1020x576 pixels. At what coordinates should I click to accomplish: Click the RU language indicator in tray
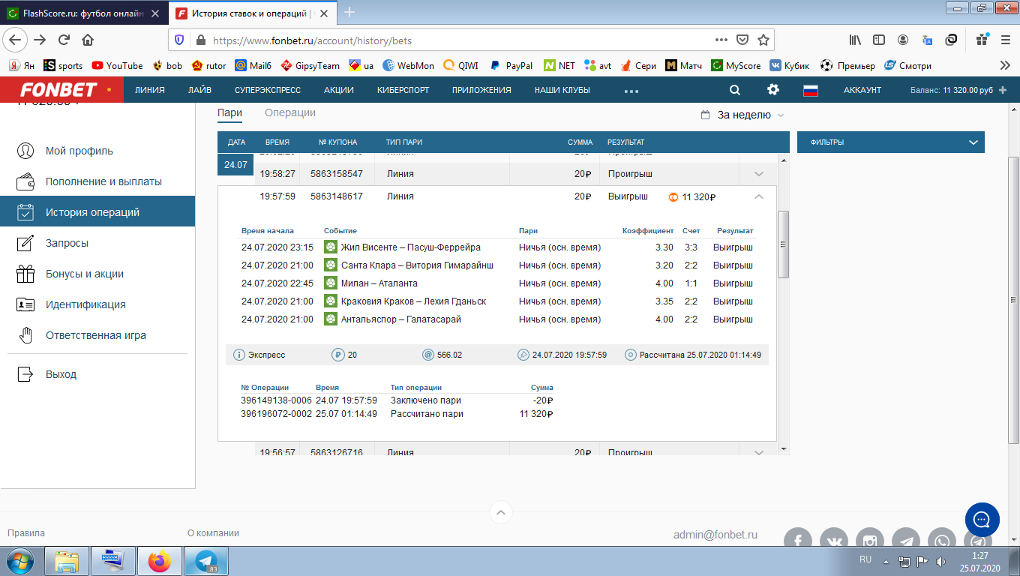click(865, 559)
